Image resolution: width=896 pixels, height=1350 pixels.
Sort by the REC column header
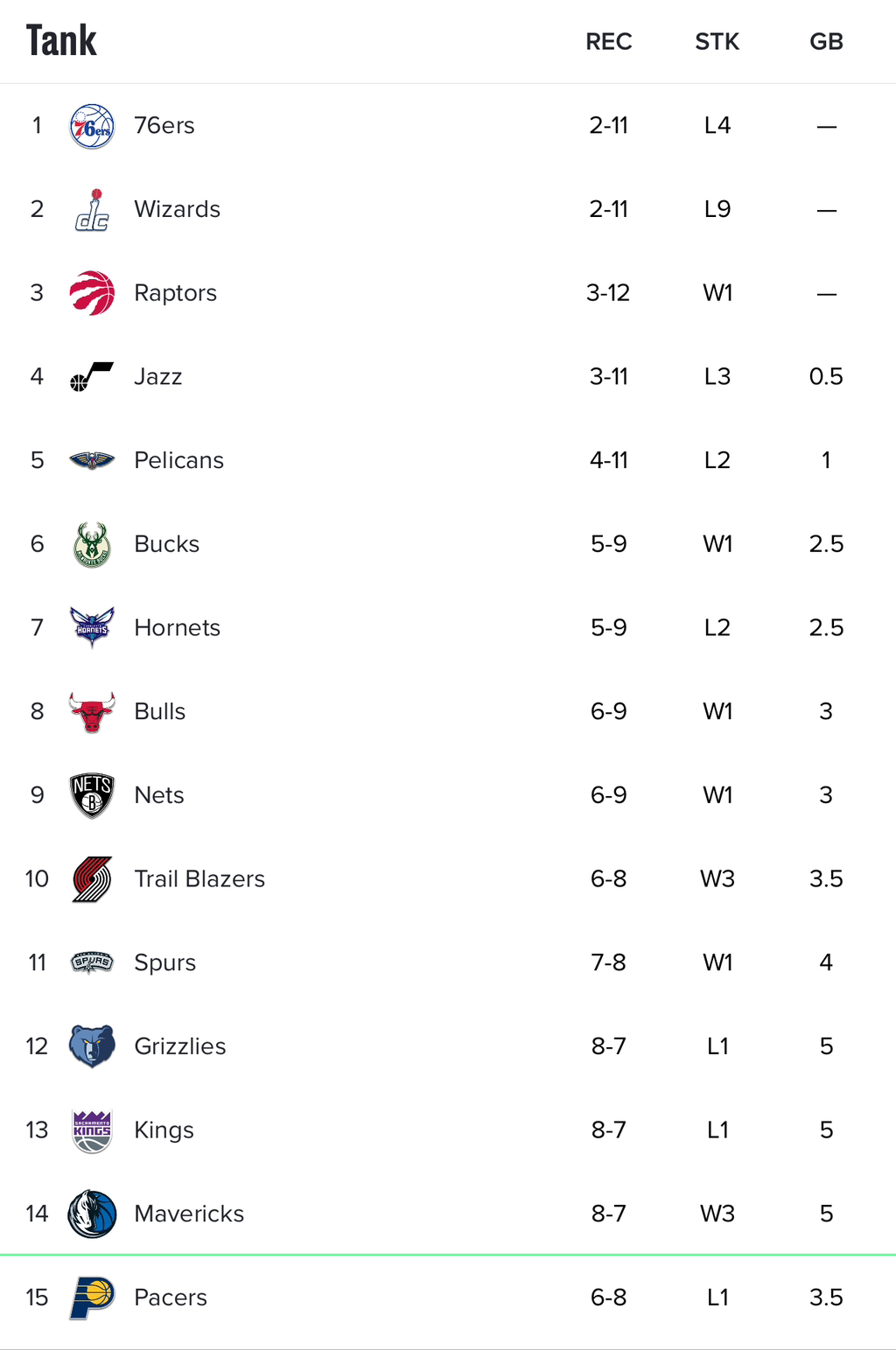pos(609,42)
